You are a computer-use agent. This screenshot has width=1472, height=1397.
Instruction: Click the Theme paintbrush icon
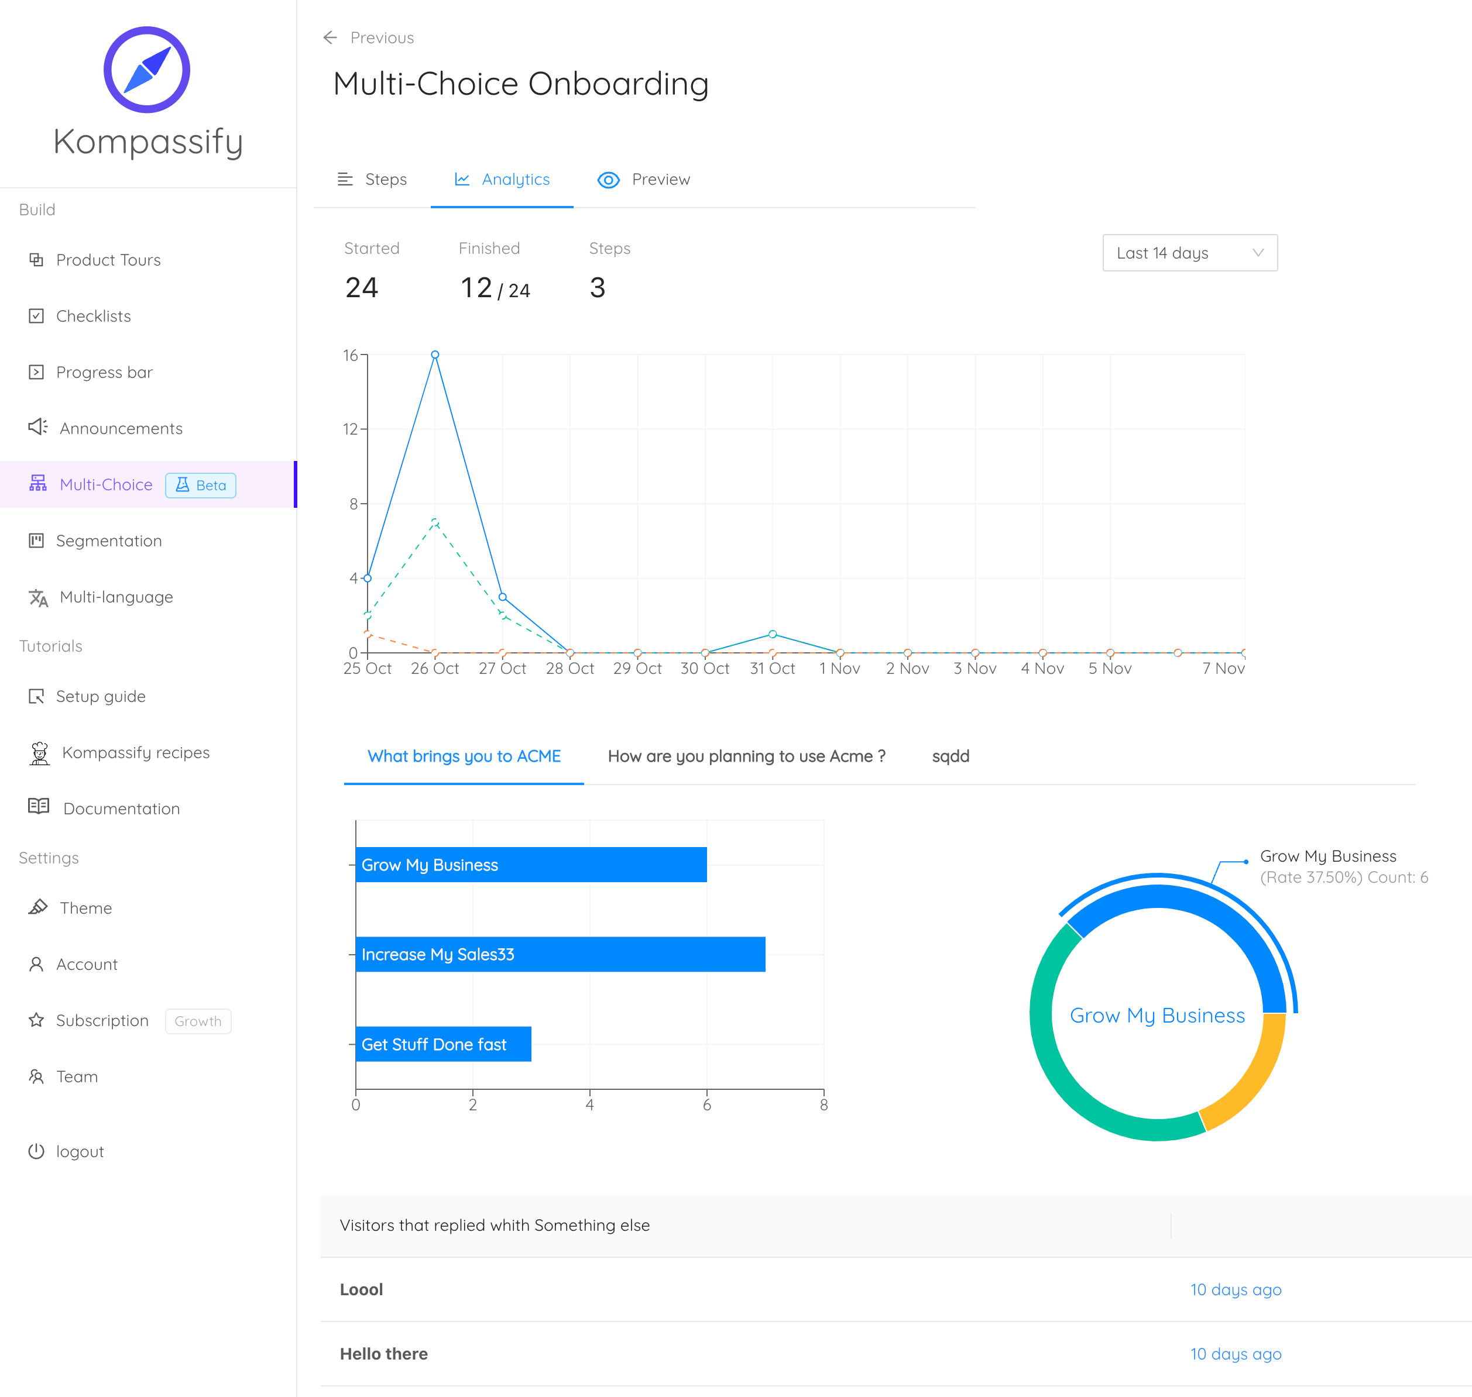click(x=38, y=906)
